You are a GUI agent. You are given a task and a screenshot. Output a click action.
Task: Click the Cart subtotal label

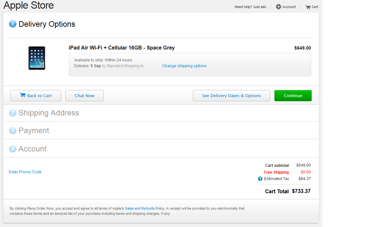click(x=277, y=165)
